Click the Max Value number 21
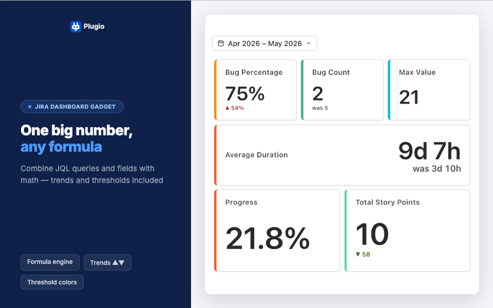 409,97
